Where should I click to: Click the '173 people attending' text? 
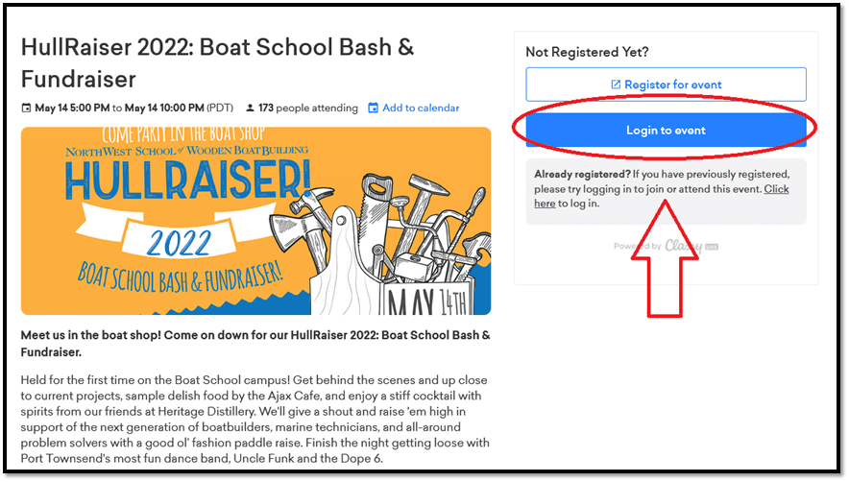pyautogui.click(x=307, y=108)
